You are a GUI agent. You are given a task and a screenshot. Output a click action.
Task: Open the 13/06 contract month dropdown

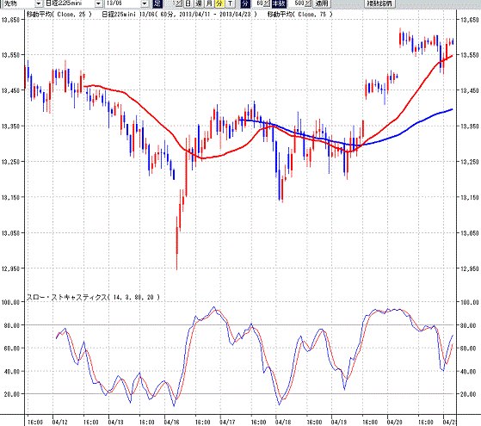pos(145,3)
